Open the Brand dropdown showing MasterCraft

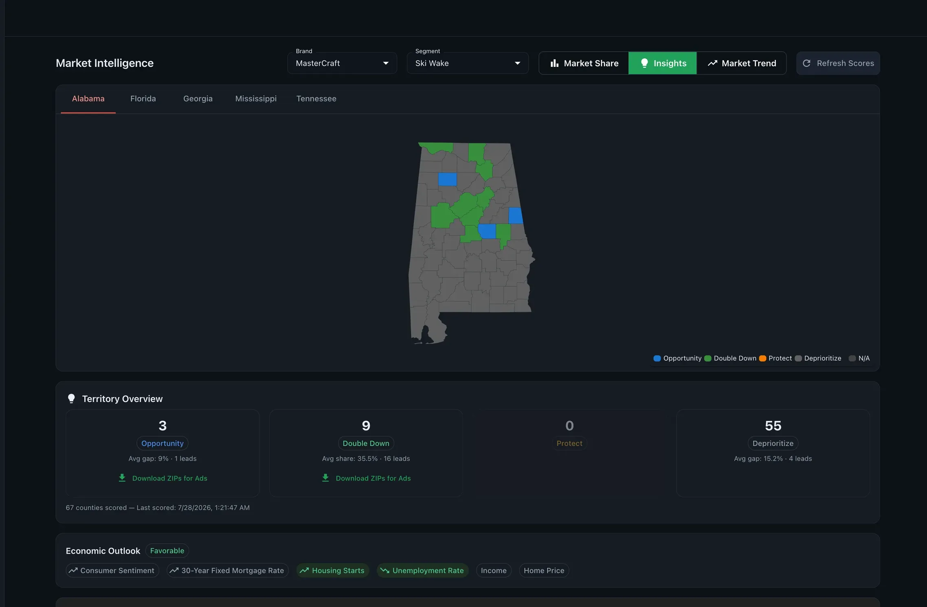pyautogui.click(x=342, y=63)
